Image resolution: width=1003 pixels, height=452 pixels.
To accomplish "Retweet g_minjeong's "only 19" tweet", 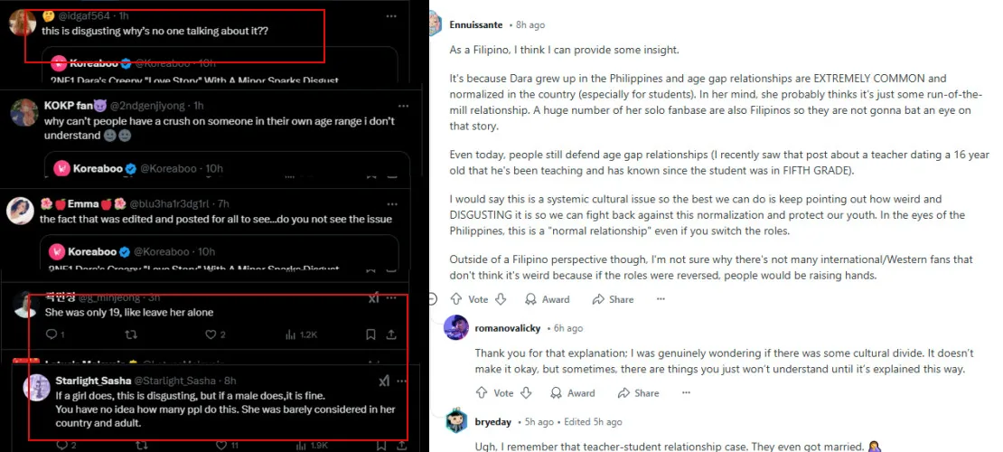I will click(x=131, y=334).
